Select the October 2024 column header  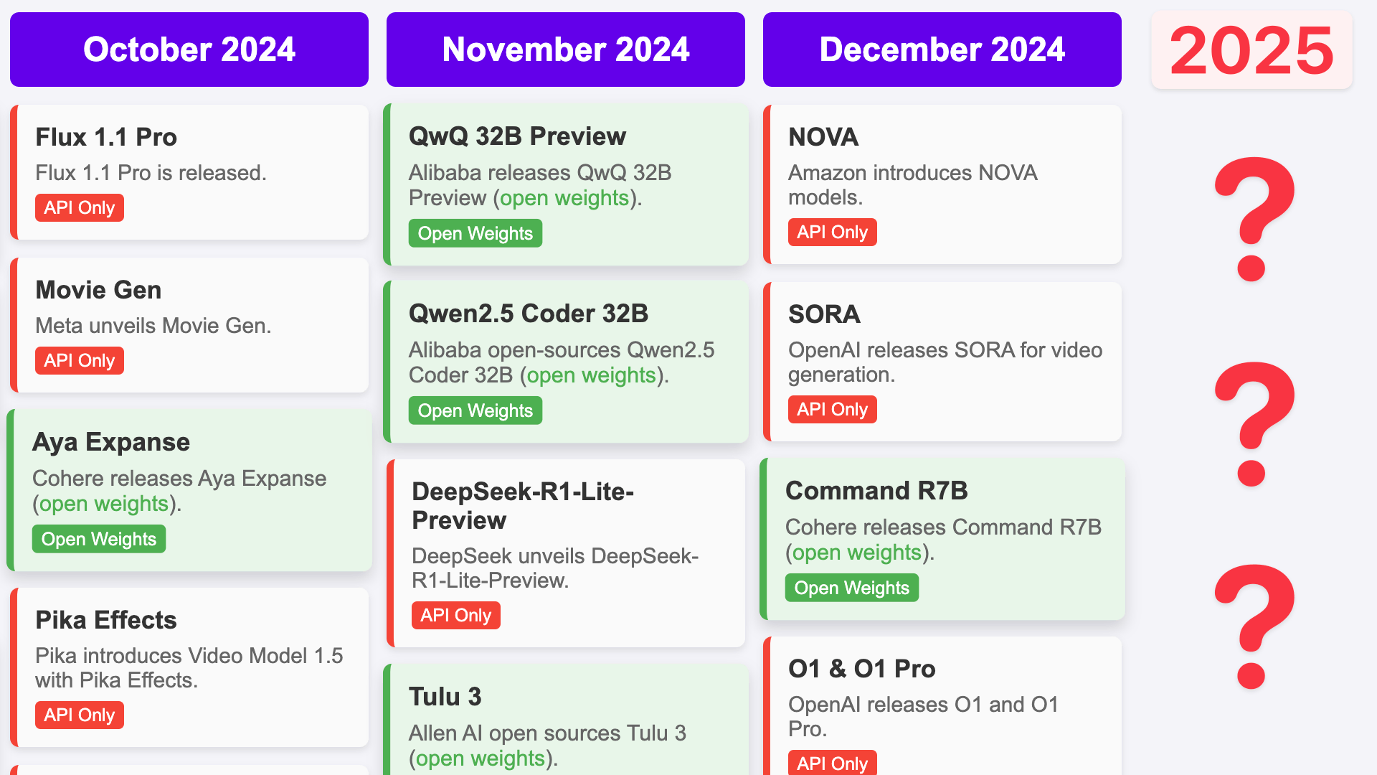[189, 50]
